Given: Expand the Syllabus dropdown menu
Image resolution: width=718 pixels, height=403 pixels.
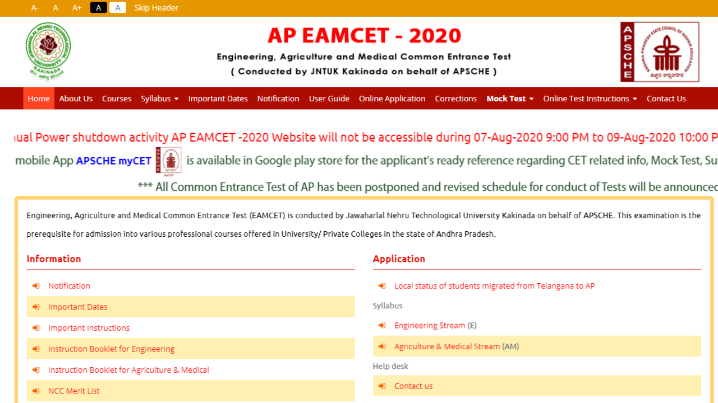Looking at the screenshot, I should (159, 99).
